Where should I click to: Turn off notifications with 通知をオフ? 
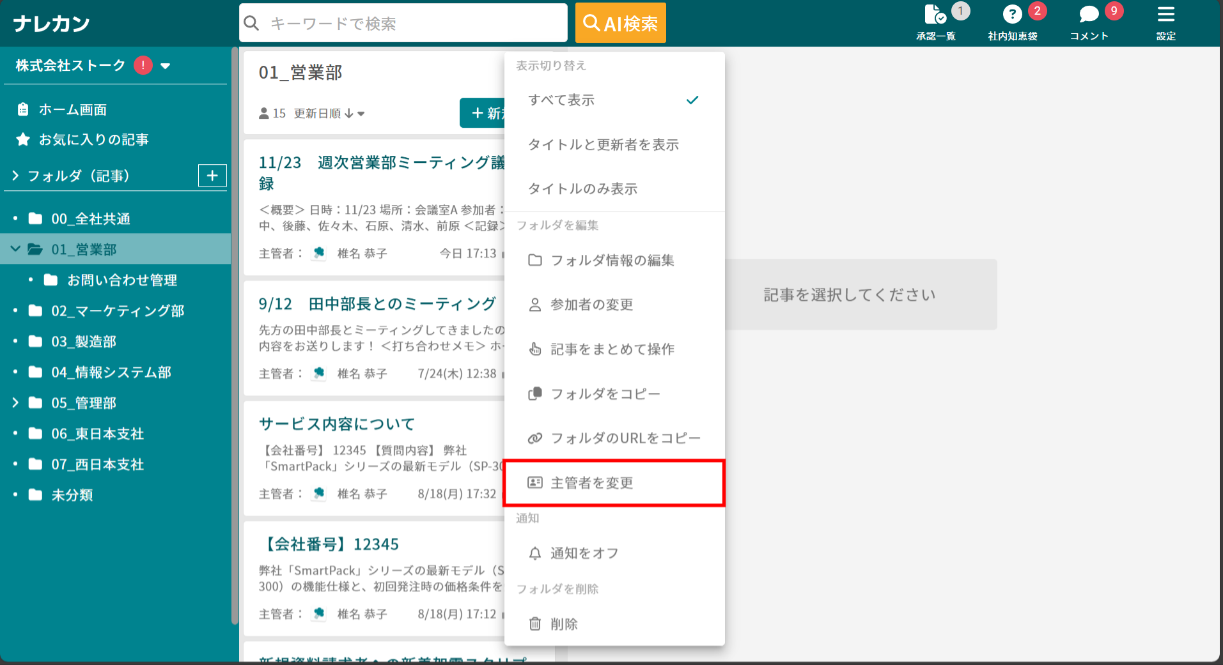pos(584,553)
